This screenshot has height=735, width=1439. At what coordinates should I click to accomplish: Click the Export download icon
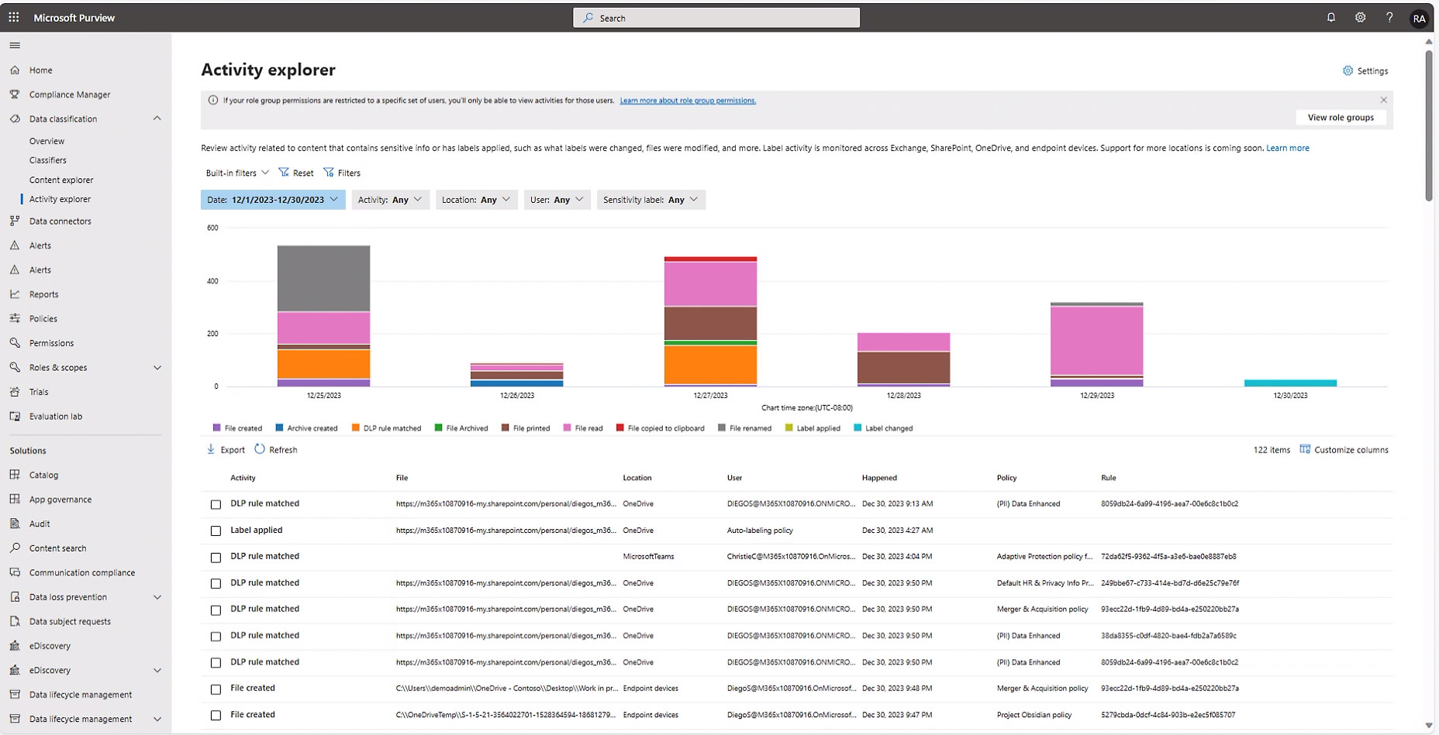[211, 449]
